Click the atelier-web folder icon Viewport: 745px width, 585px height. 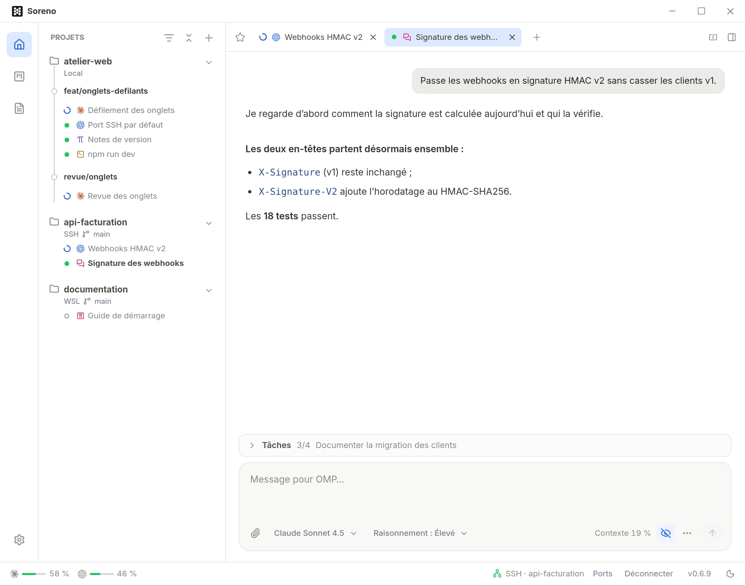[54, 61]
